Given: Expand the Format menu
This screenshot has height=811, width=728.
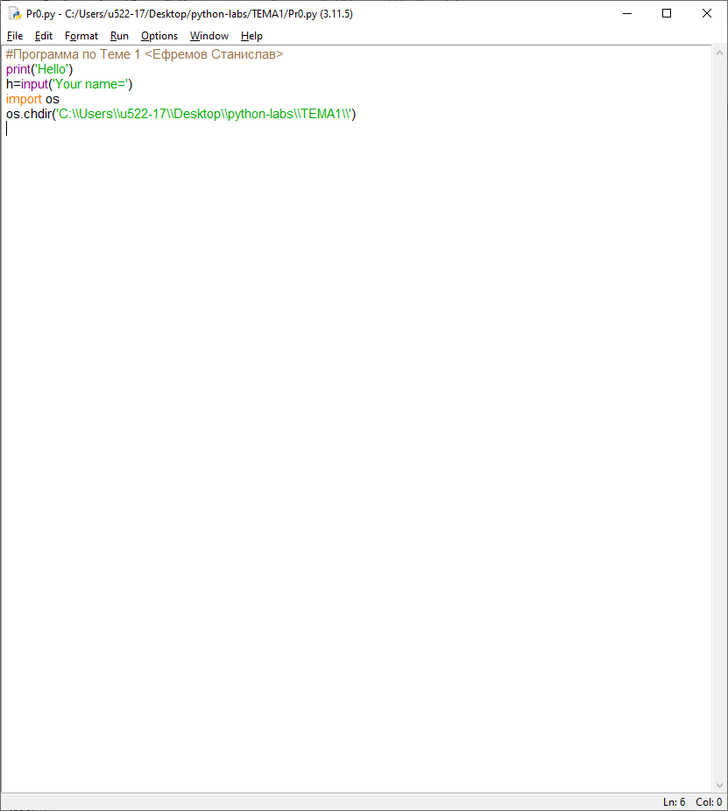Looking at the screenshot, I should (81, 36).
